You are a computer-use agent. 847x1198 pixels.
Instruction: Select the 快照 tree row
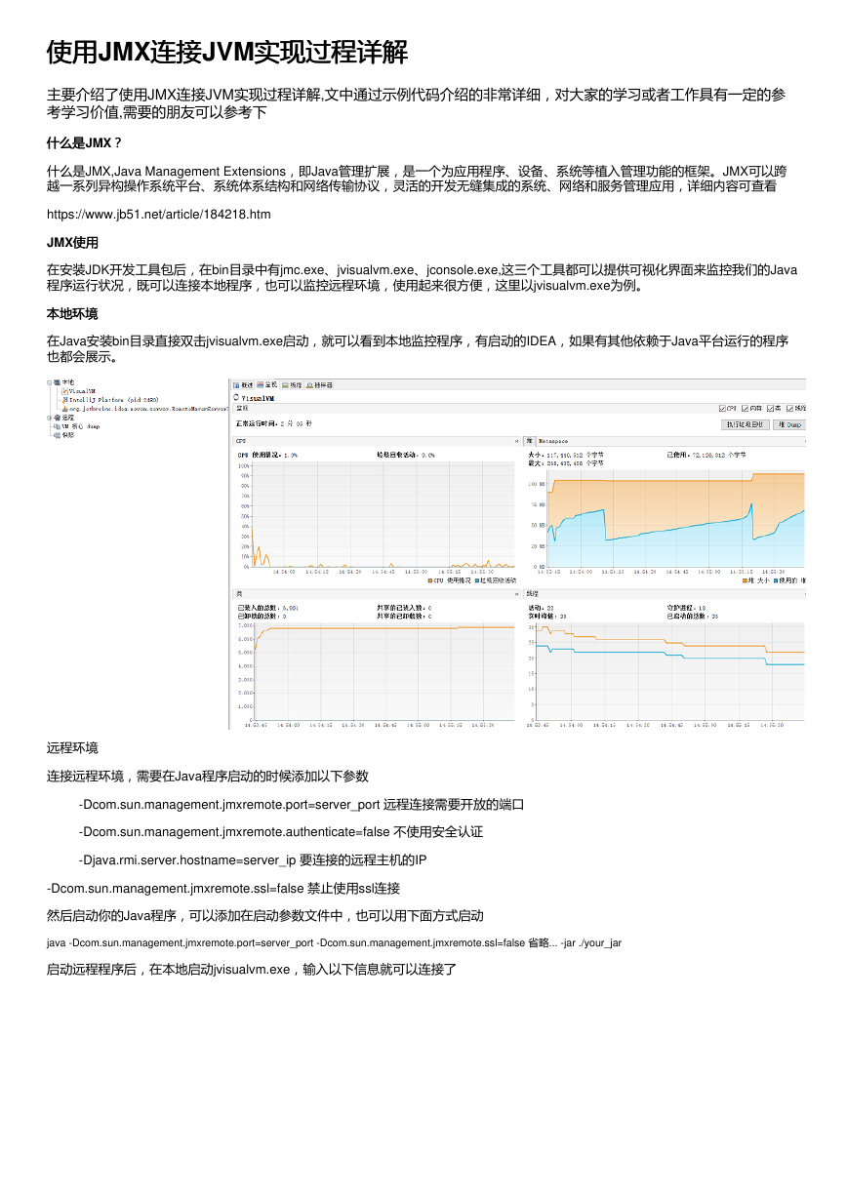coord(64,434)
